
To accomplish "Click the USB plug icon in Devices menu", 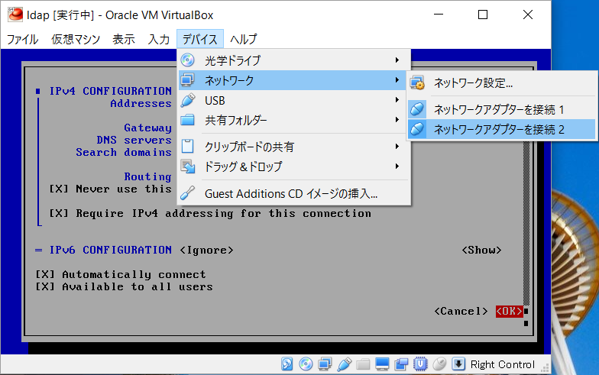I will pyautogui.click(x=188, y=101).
